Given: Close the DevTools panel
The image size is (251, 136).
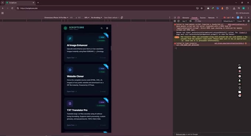Looking at the screenshot, I should click(248, 18).
